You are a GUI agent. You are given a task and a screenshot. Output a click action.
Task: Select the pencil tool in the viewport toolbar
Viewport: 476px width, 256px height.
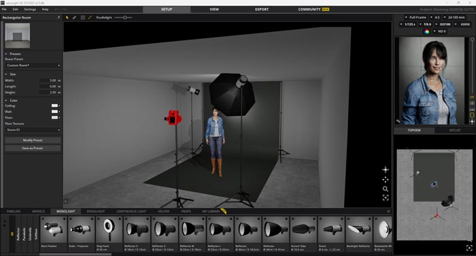74,18
